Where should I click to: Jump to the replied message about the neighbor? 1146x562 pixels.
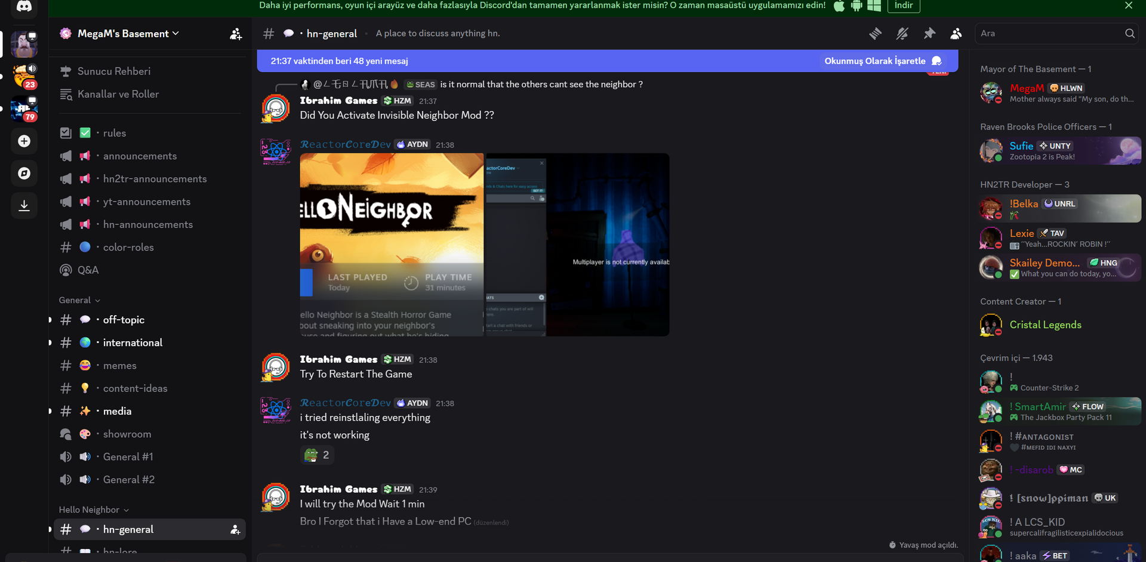click(541, 85)
